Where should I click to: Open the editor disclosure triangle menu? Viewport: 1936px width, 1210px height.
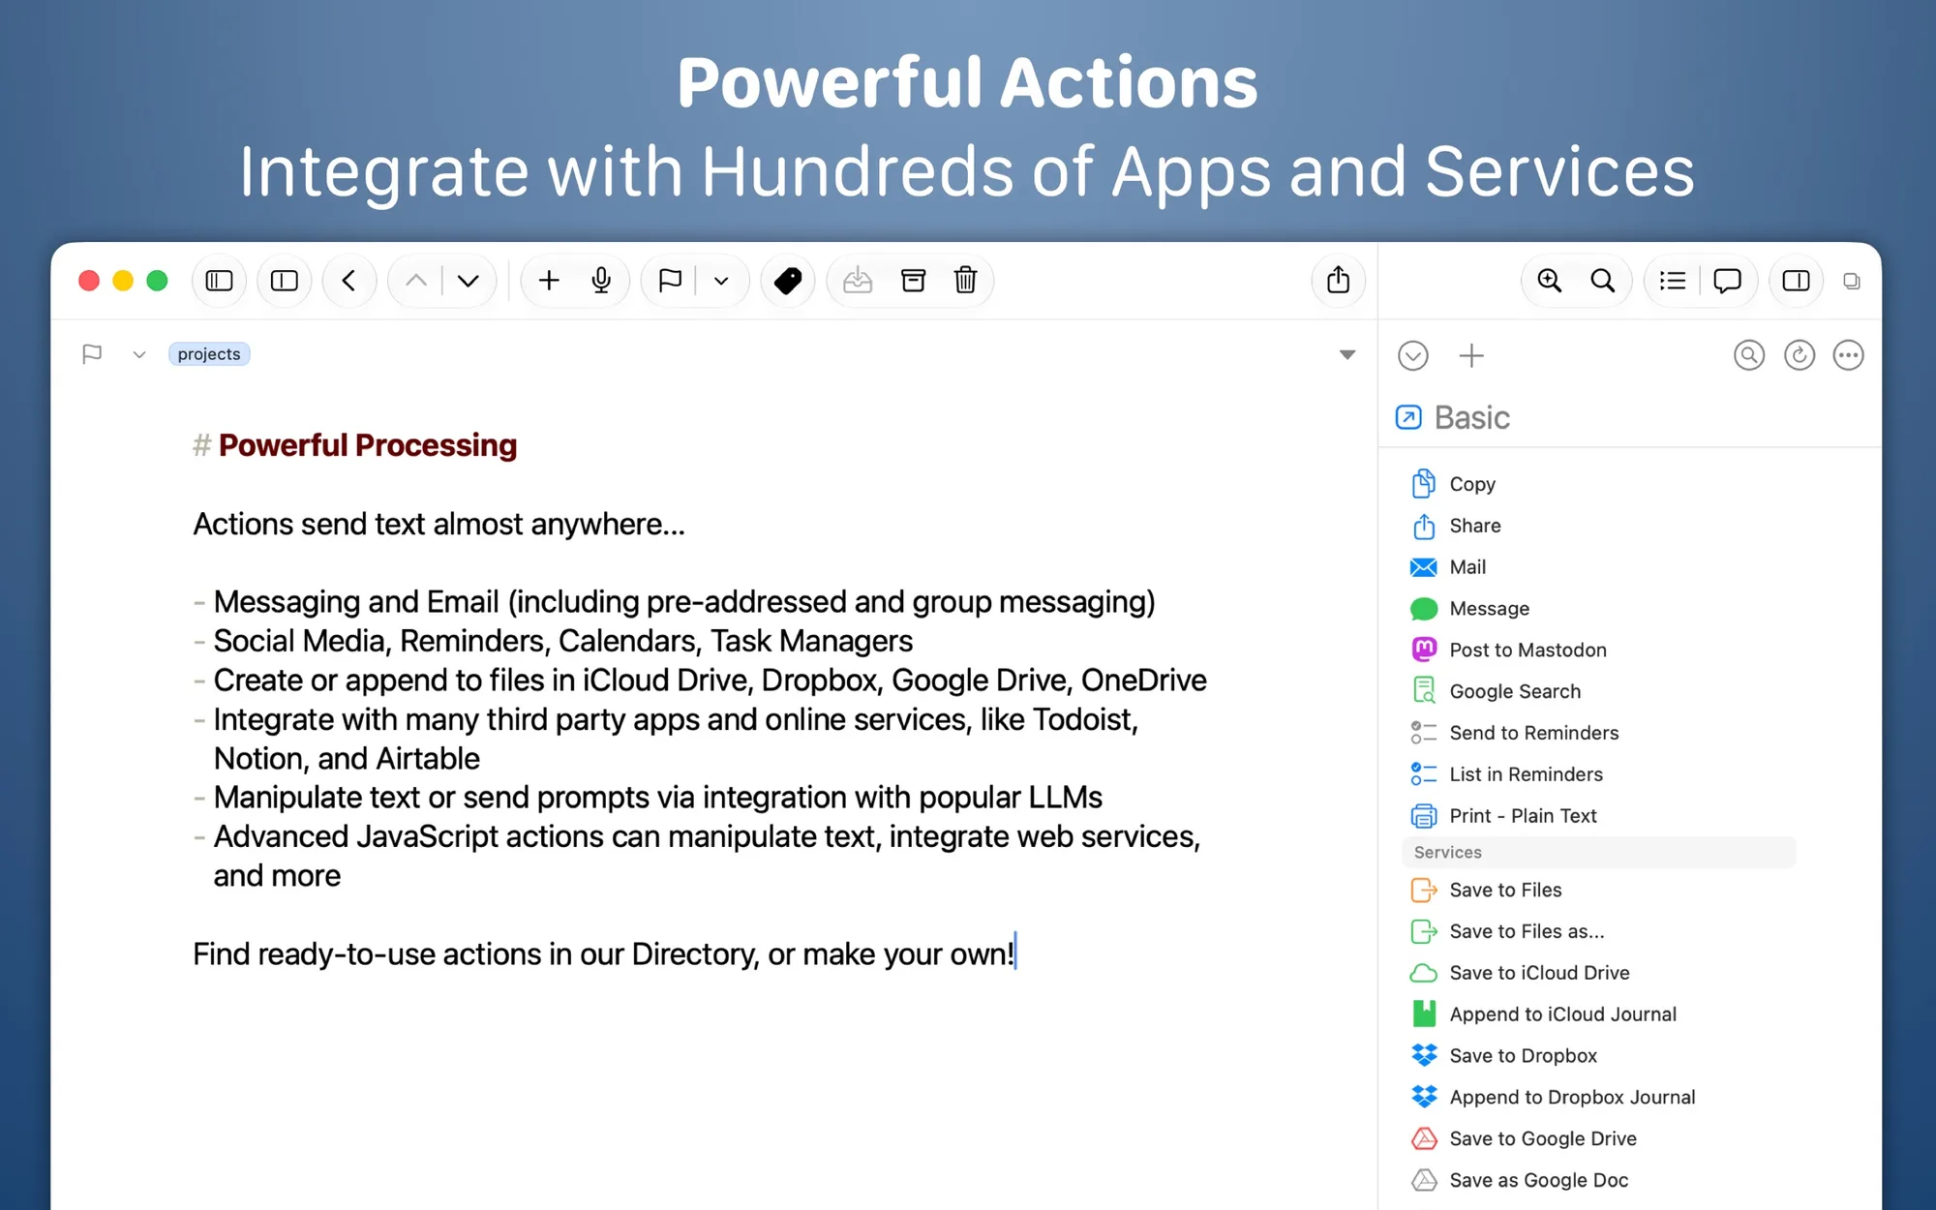[1346, 355]
